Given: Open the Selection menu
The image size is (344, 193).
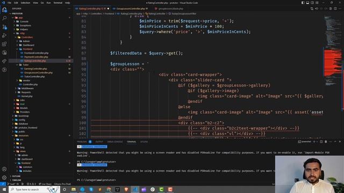Looking at the screenshot, I should point(25,3).
